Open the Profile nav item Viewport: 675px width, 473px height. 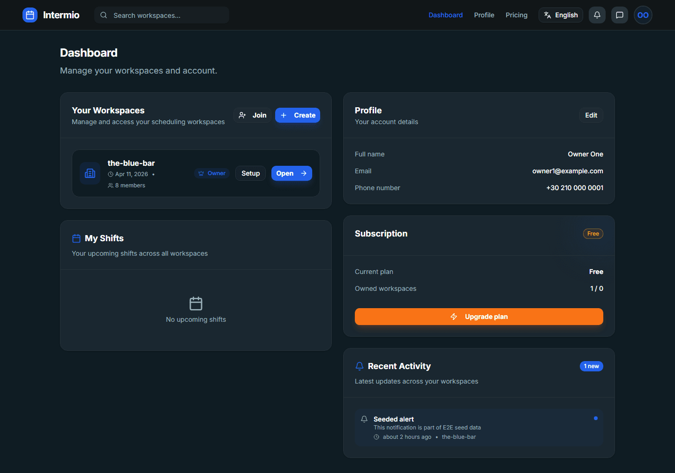click(484, 15)
